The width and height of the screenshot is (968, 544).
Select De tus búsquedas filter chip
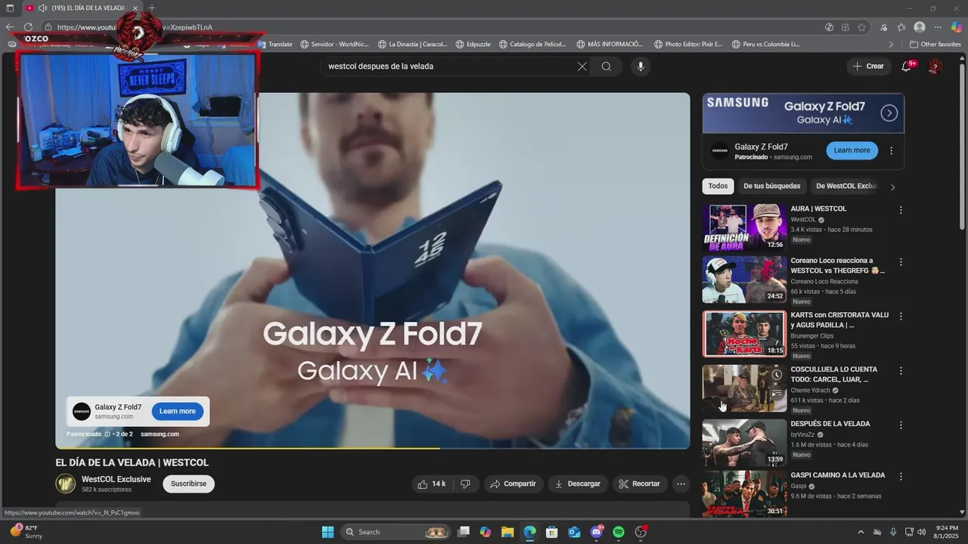(x=771, y=186)
